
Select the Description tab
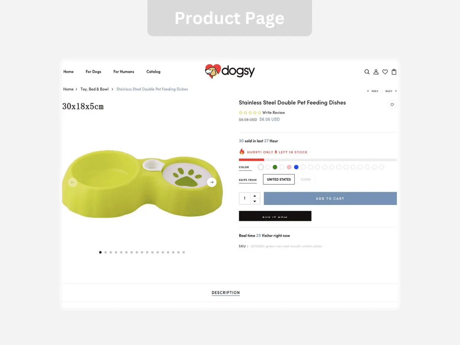click(226, 293)
